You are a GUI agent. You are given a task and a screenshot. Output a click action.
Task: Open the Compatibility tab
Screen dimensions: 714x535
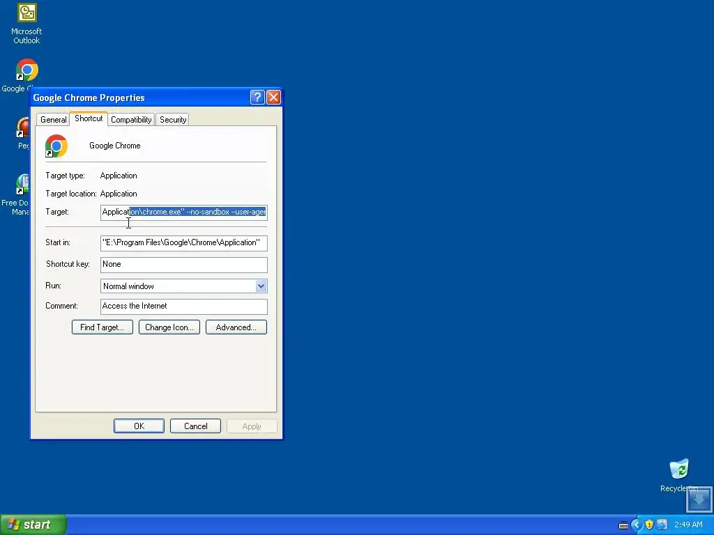coord(131,120)
